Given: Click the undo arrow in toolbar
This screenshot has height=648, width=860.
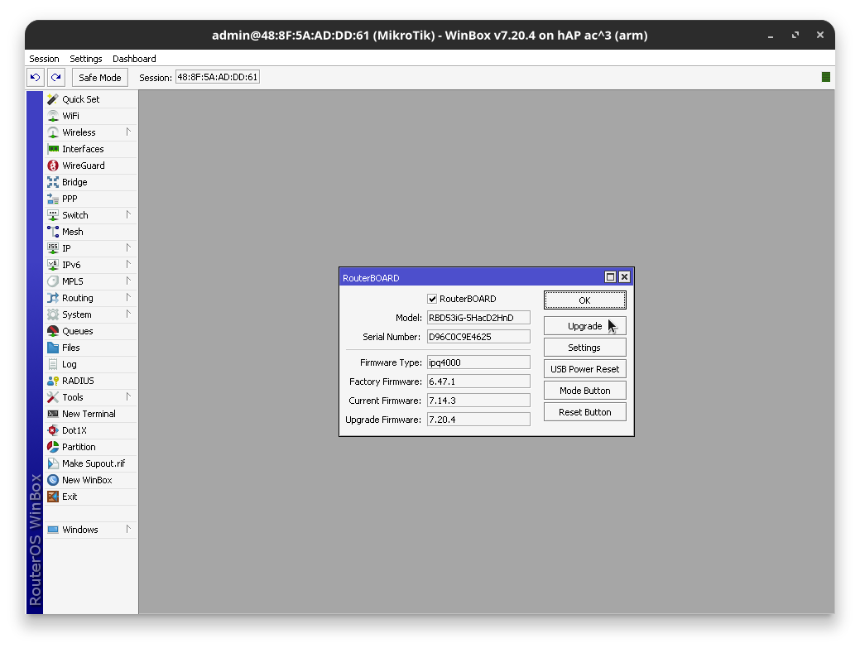Looking at the screenshot, I should click(35, 78).
